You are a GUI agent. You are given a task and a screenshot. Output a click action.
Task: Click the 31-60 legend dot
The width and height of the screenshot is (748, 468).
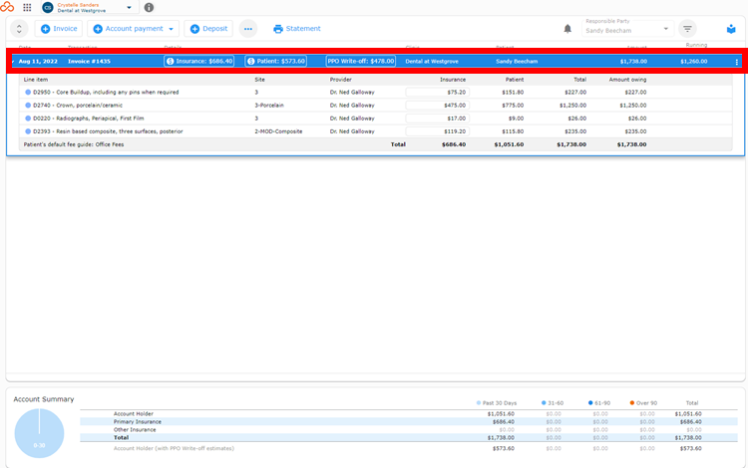click(544, 402)
